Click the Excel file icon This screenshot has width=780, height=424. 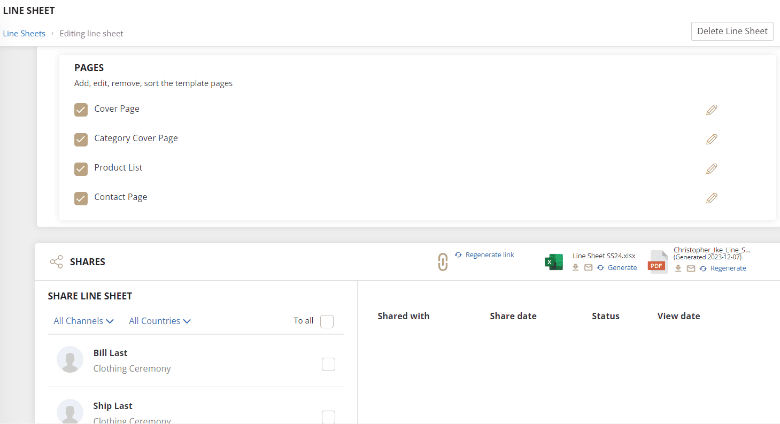pyautogui.click(x=554, y=261)
